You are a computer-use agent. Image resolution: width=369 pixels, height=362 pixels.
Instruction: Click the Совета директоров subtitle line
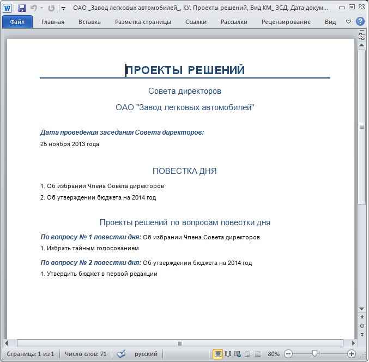coord(185,91)
